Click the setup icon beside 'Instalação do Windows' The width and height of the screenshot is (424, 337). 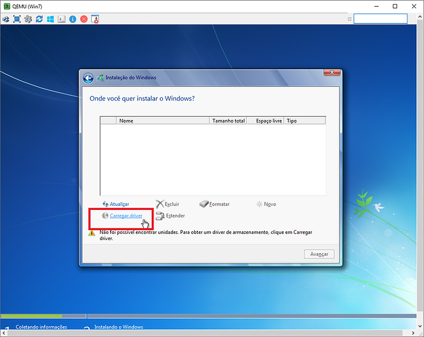pos(100,78)
